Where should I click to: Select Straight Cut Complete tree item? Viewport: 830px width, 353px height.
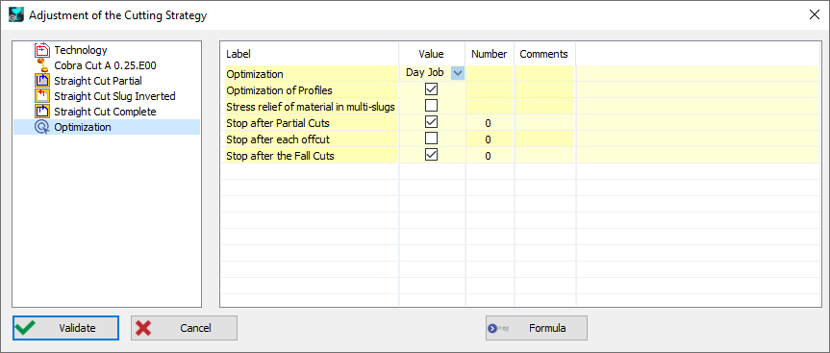106,112
